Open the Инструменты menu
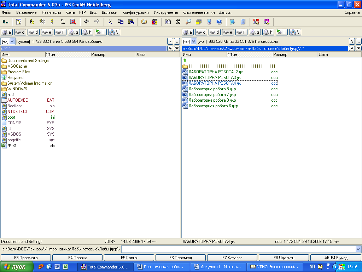 [x=166, y=12]
